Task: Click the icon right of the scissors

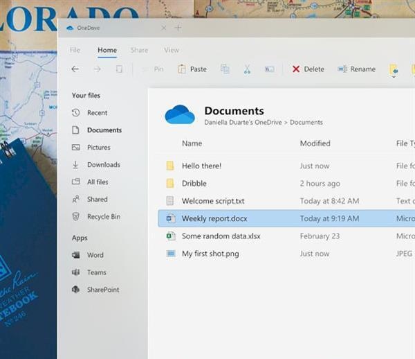Action: (270, 69)
